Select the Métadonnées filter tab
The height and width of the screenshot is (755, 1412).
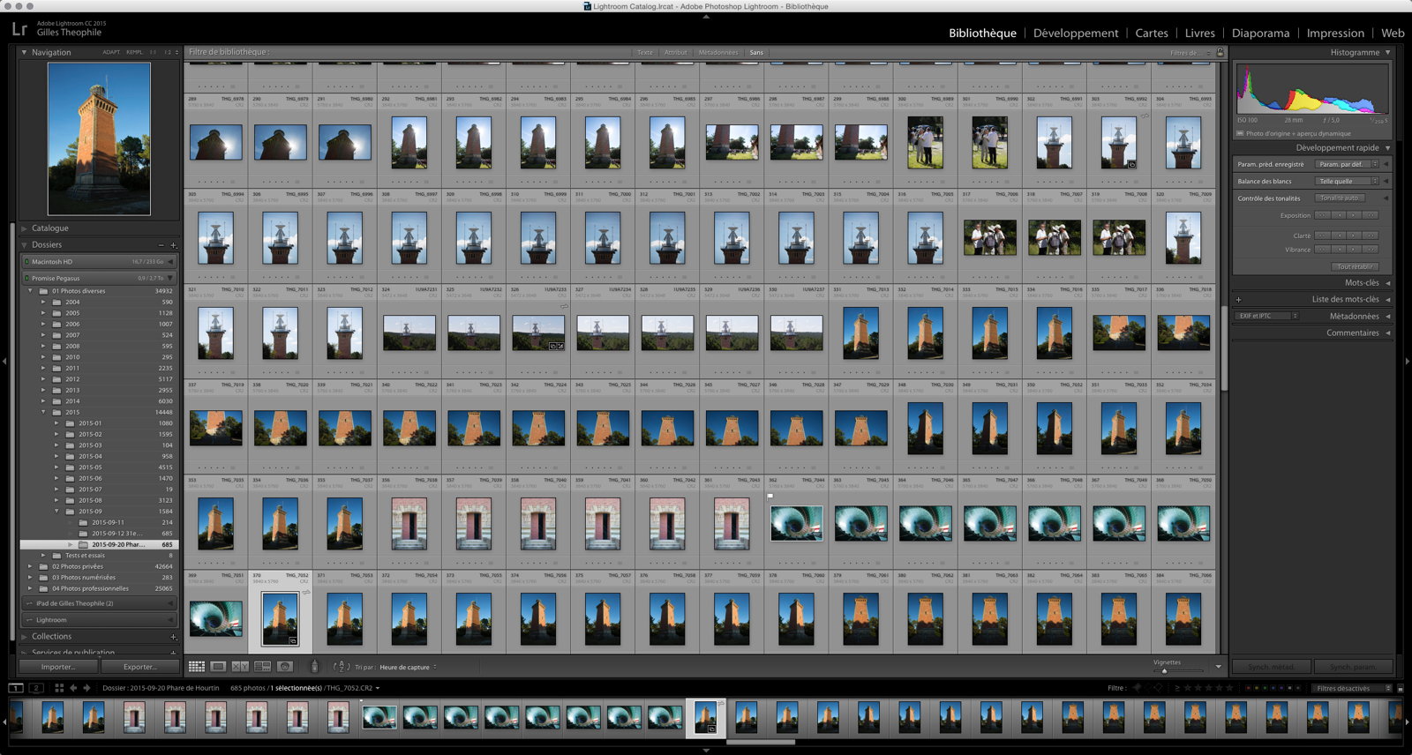(x=718, y=52)
